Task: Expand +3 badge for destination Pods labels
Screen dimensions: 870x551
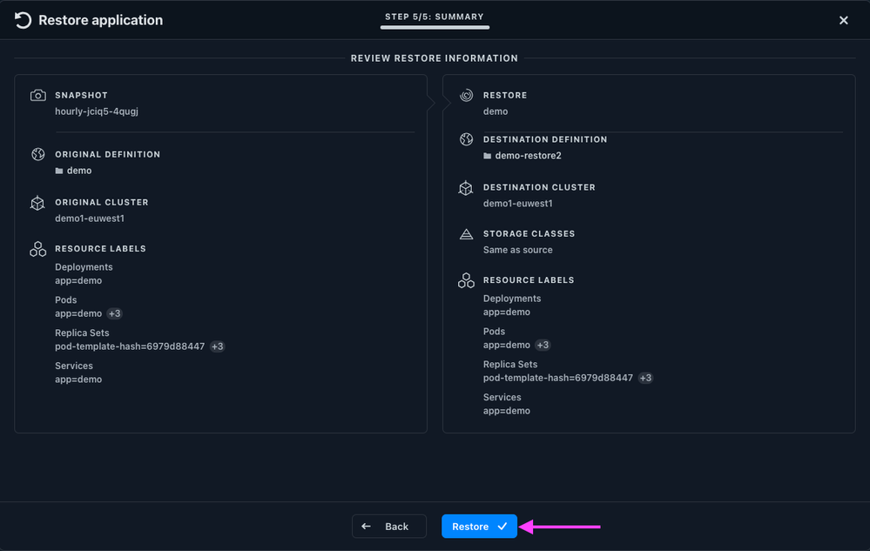Action: click(543, 345)
